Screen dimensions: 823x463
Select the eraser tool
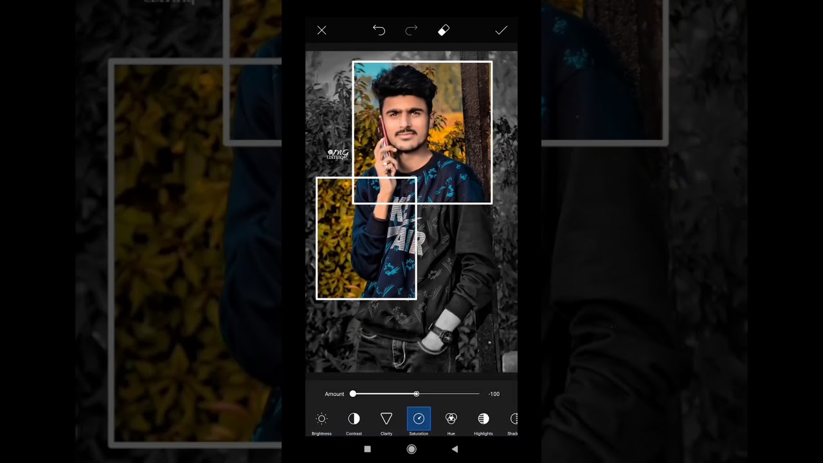pyautogui.click(x=444, y=30)
